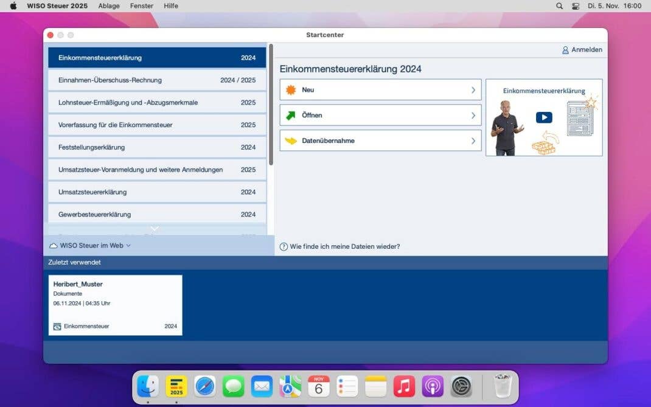Open the Ablage menu
651x407 pixels.
(x=108, y=6)
